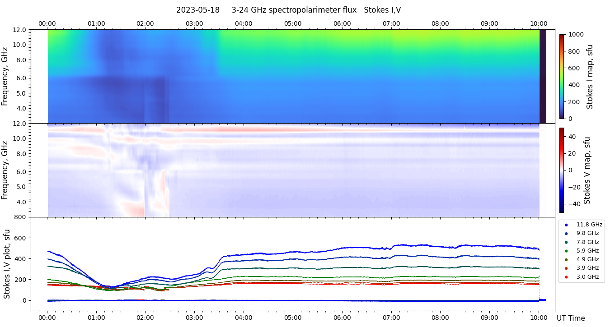Click the dark data gap after 10:00
This screenshot has height=327, width=610.
pyautogui.click(x=543, y=76)
